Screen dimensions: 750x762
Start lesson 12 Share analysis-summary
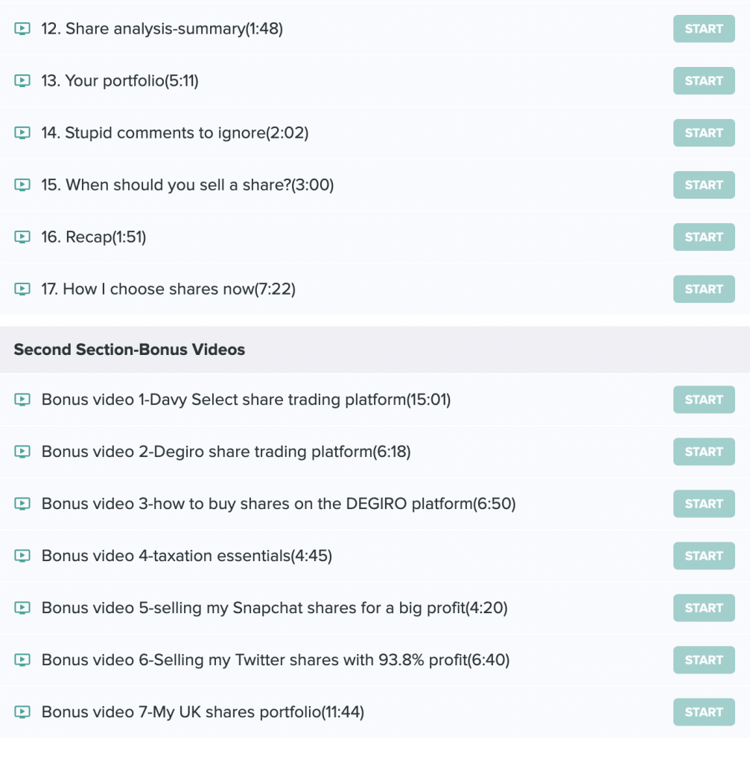pos(704,29)
